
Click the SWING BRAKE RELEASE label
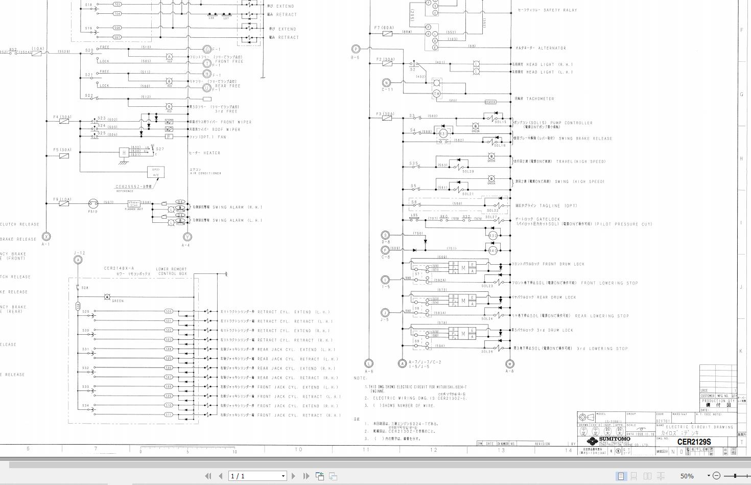(585, 138)
